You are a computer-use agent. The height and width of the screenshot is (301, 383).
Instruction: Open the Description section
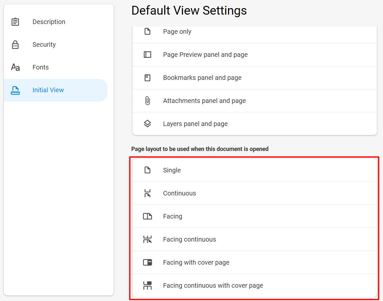(56, 22)
